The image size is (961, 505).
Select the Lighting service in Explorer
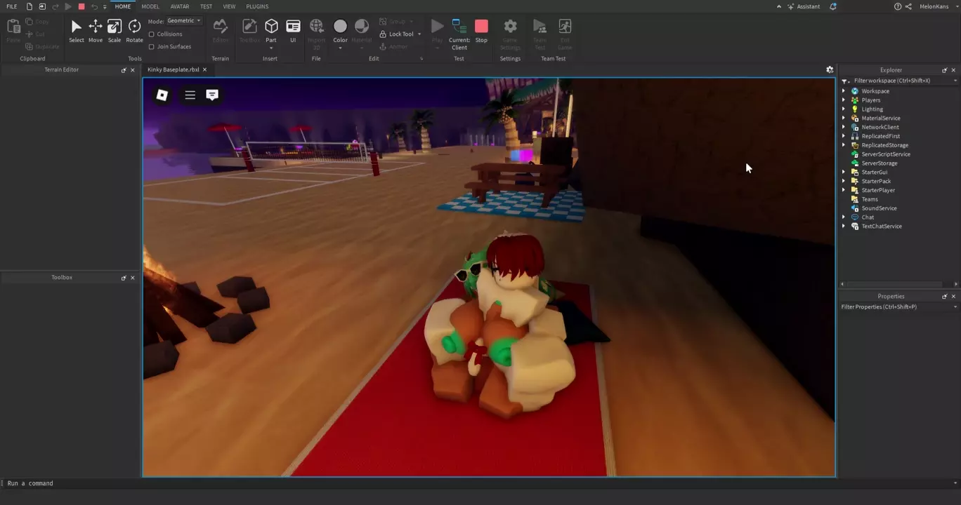point(872,109)
